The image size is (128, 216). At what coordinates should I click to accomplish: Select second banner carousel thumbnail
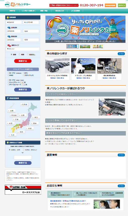(85, 46)
